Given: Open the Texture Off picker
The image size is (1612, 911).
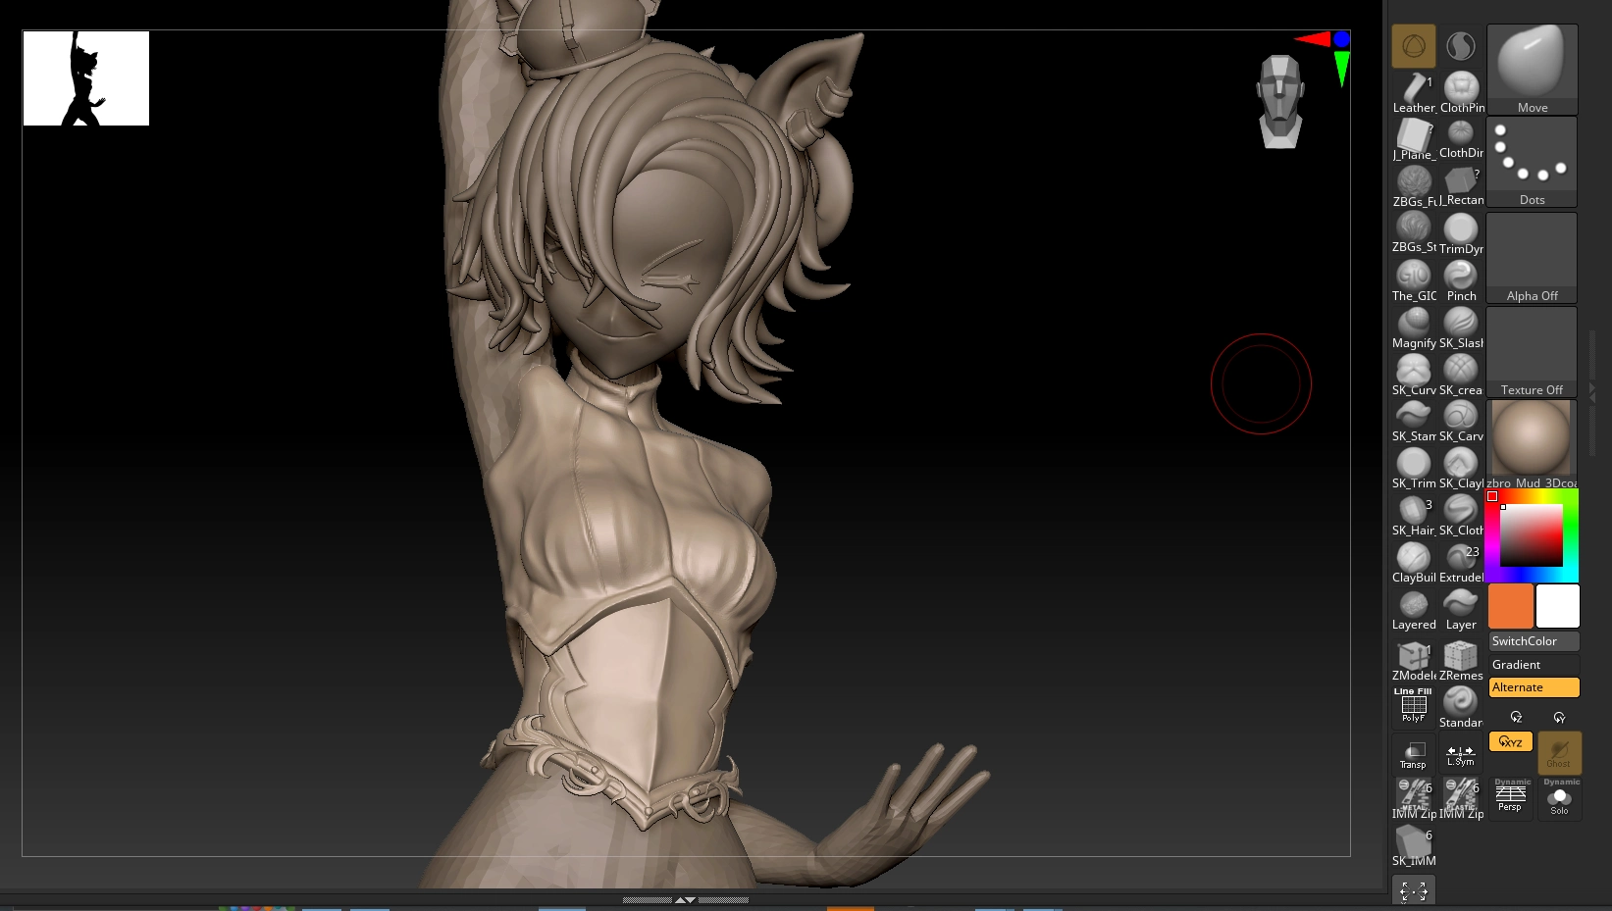Looking at the screenshot, I should click(x=1533, y=352).
